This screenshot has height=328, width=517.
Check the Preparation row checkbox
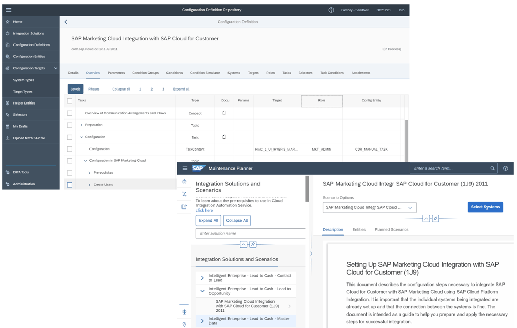pos(70,125)
